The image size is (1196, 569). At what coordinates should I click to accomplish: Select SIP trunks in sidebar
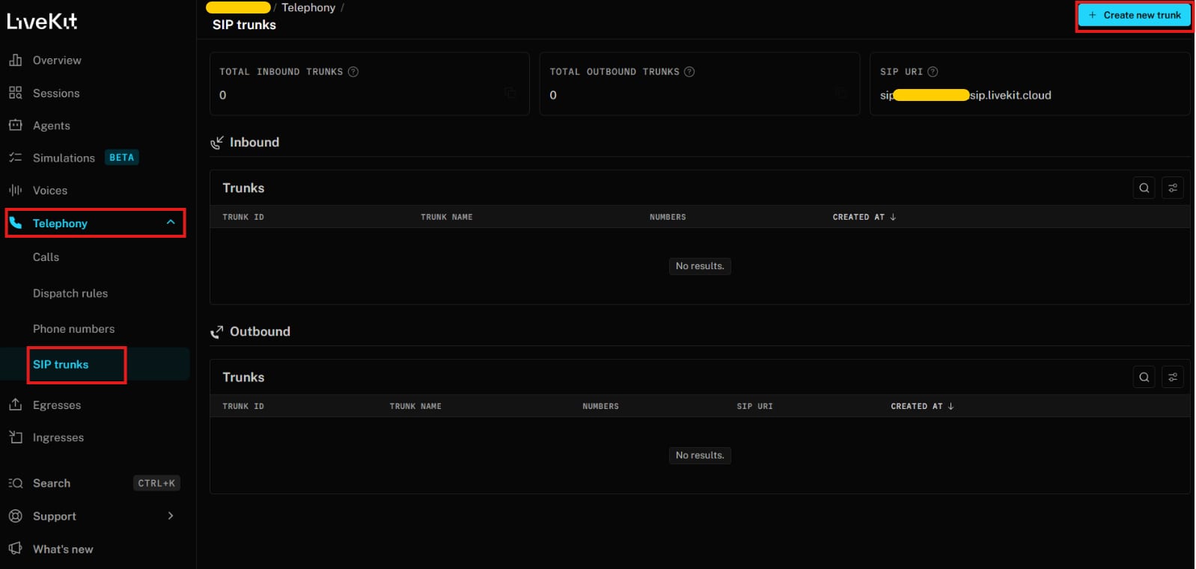[61, 364]
